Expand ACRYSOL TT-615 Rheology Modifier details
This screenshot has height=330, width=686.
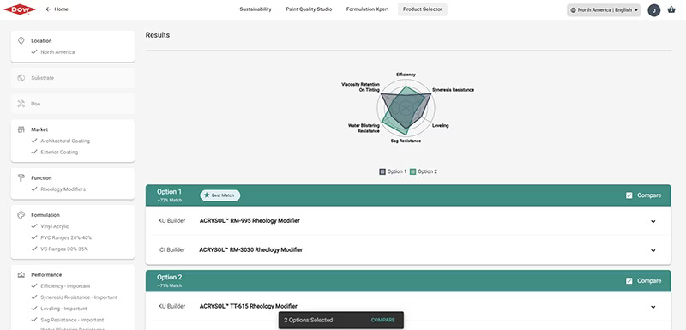point(653,307)
